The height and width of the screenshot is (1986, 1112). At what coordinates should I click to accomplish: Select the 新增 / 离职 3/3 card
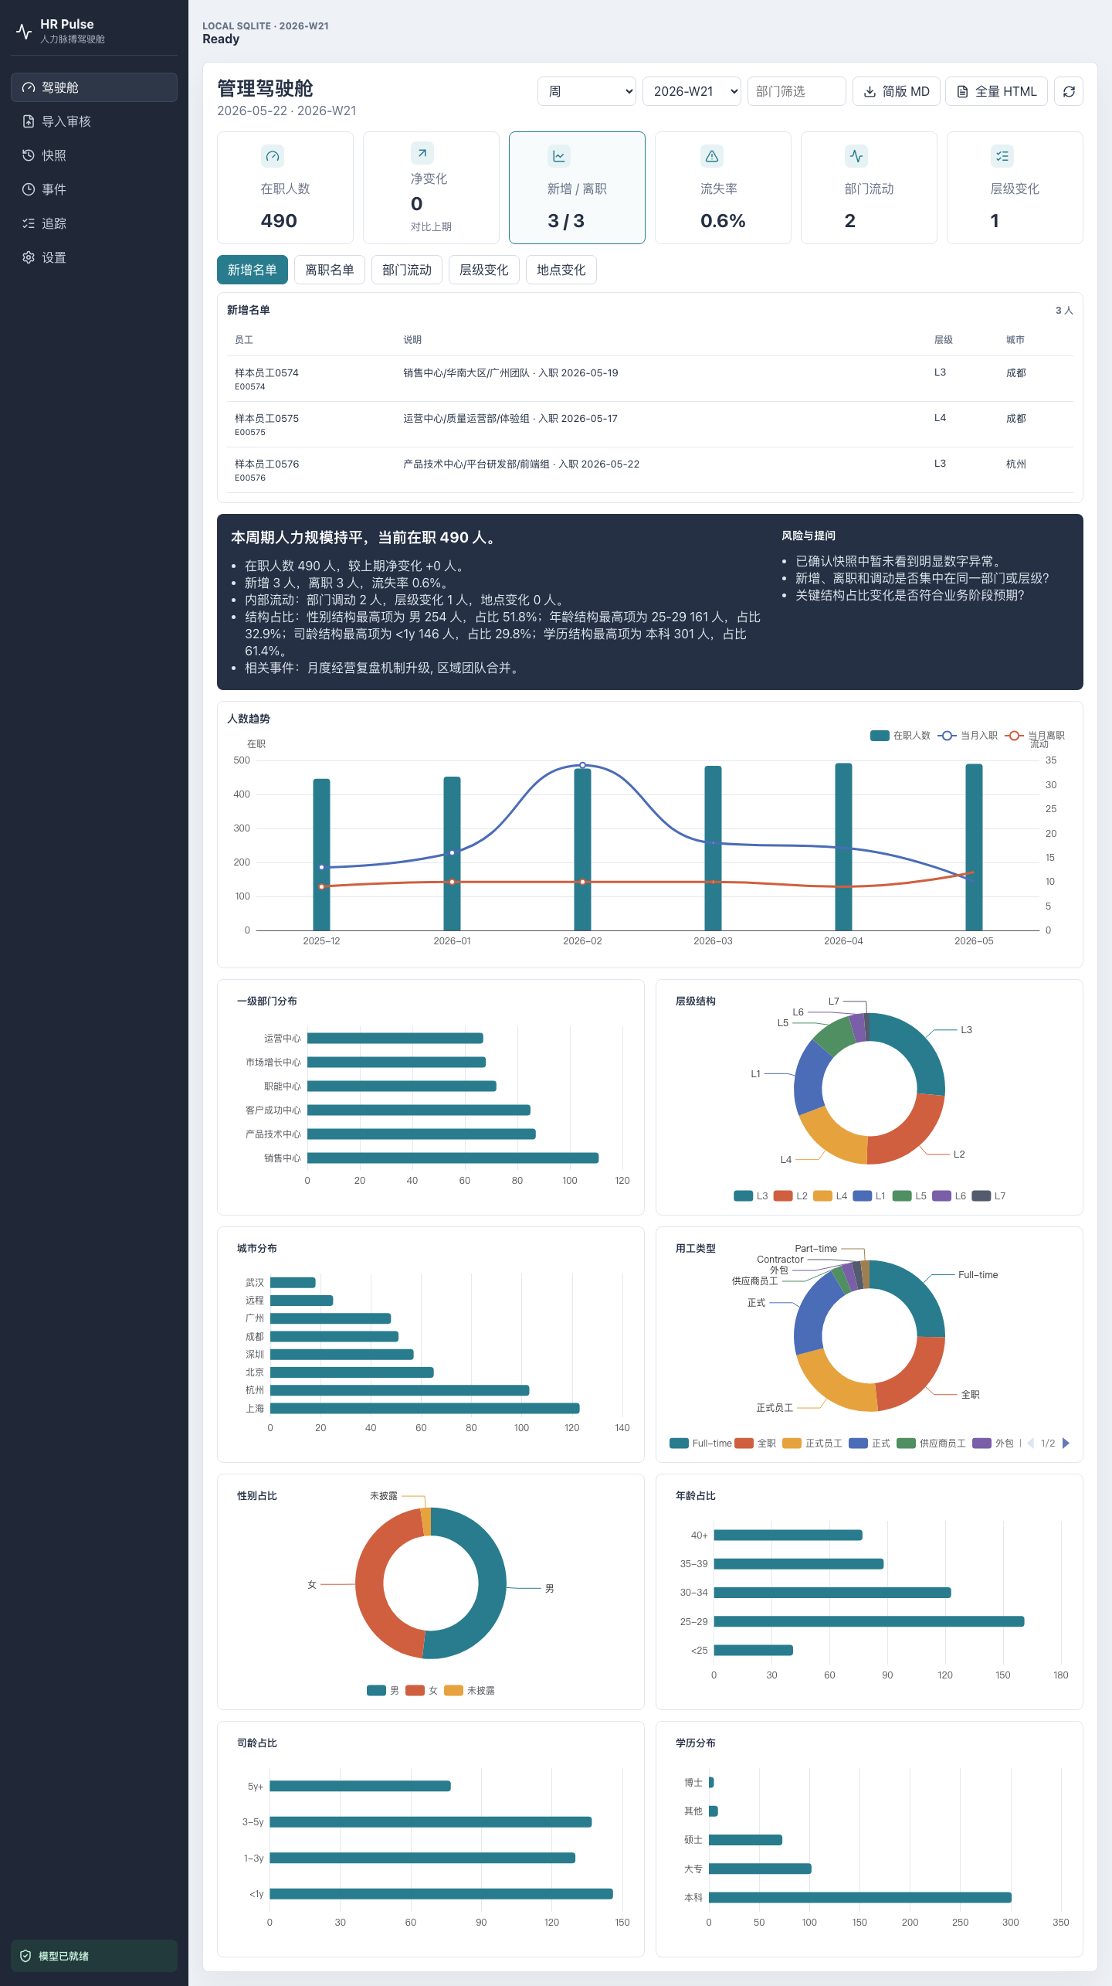point(577,188)
